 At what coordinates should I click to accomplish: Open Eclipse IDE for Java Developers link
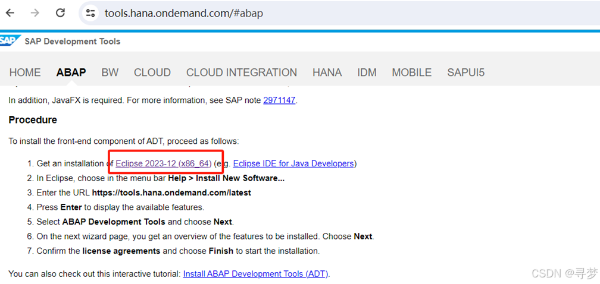(x=293, y=164)
